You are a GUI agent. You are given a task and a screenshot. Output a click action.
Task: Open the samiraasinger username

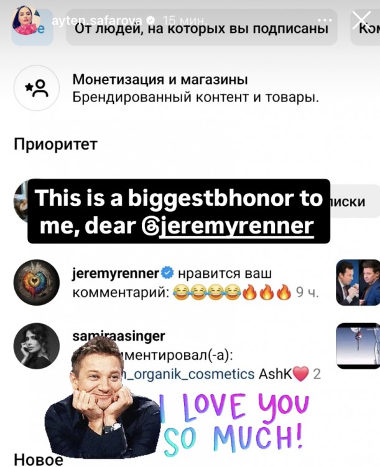[119, 336]
